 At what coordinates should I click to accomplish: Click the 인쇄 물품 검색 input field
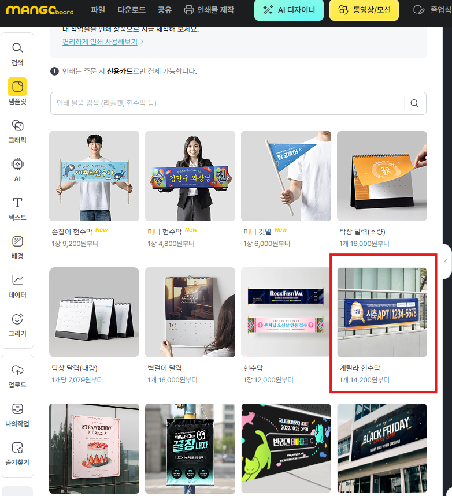(x=225, y=103)
